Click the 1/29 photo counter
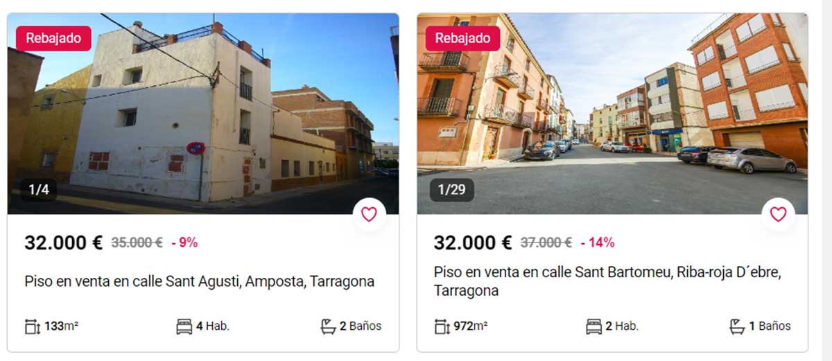This screenshot has height=361, width=832. pos(452,189)
